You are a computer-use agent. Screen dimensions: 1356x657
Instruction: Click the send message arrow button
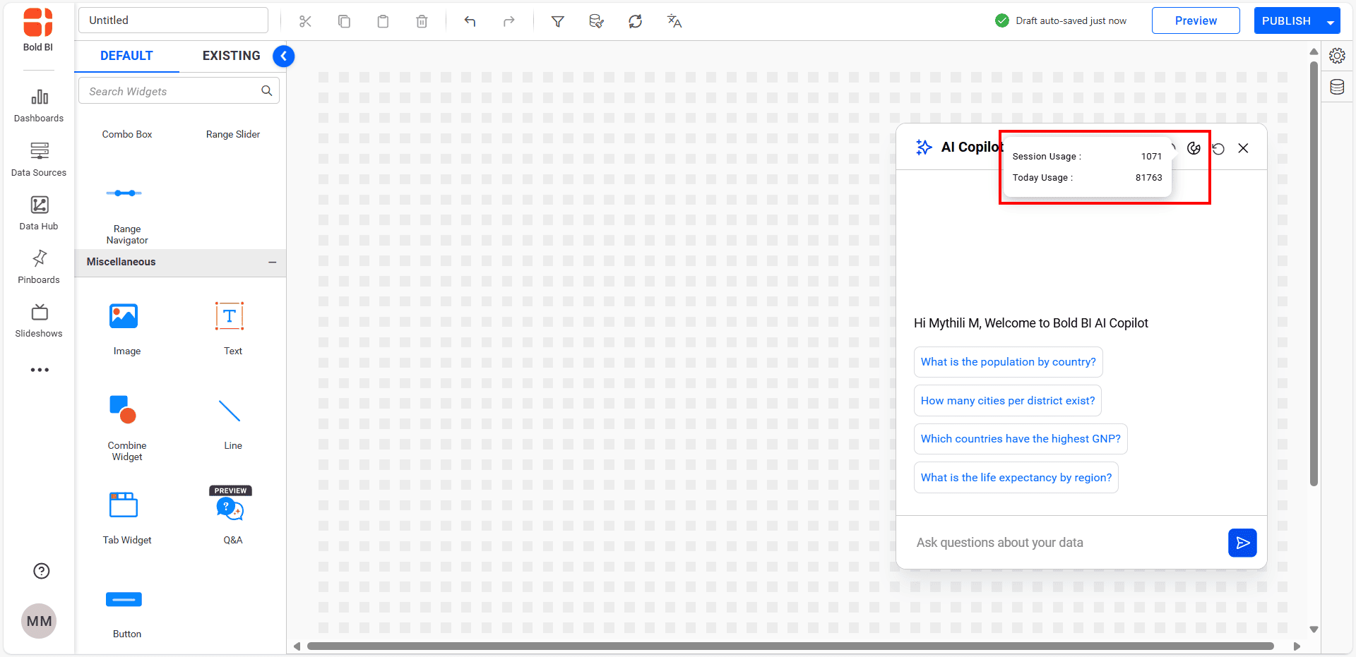1242,543
